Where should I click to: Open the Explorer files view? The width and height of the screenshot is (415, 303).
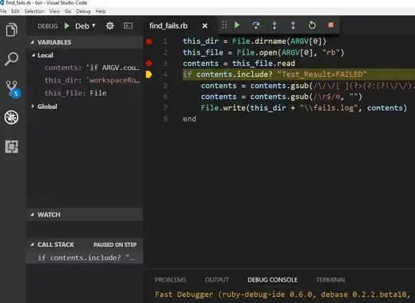[x=12, y=30]
